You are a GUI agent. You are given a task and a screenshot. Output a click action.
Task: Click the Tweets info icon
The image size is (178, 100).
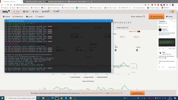pyautogui.click(x=174, y=21)
